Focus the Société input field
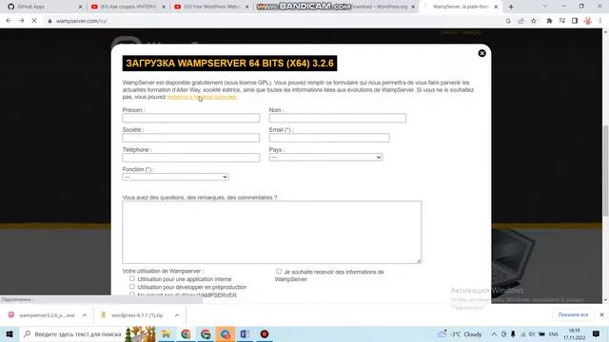 [190, 138]
